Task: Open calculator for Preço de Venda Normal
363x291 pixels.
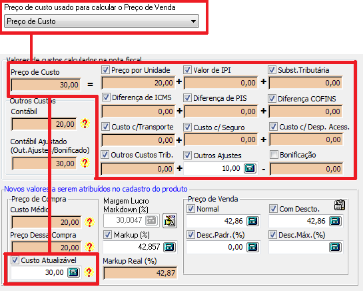Action: (252, 221)
